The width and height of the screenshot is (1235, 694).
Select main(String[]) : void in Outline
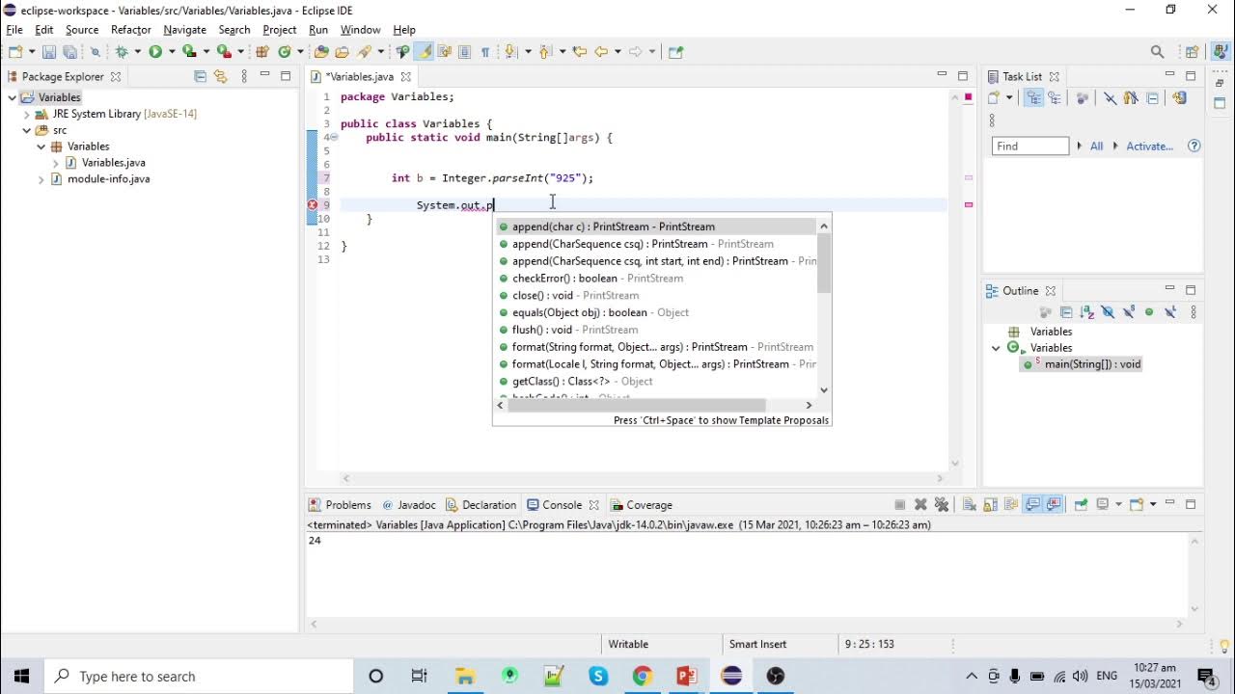[1083, 364]
